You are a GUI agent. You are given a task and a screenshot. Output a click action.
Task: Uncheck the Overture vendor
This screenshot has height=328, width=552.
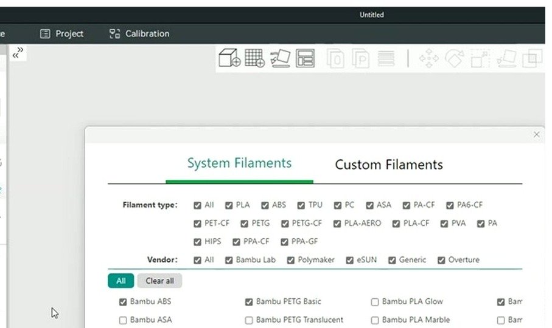(x=441, y=260)
